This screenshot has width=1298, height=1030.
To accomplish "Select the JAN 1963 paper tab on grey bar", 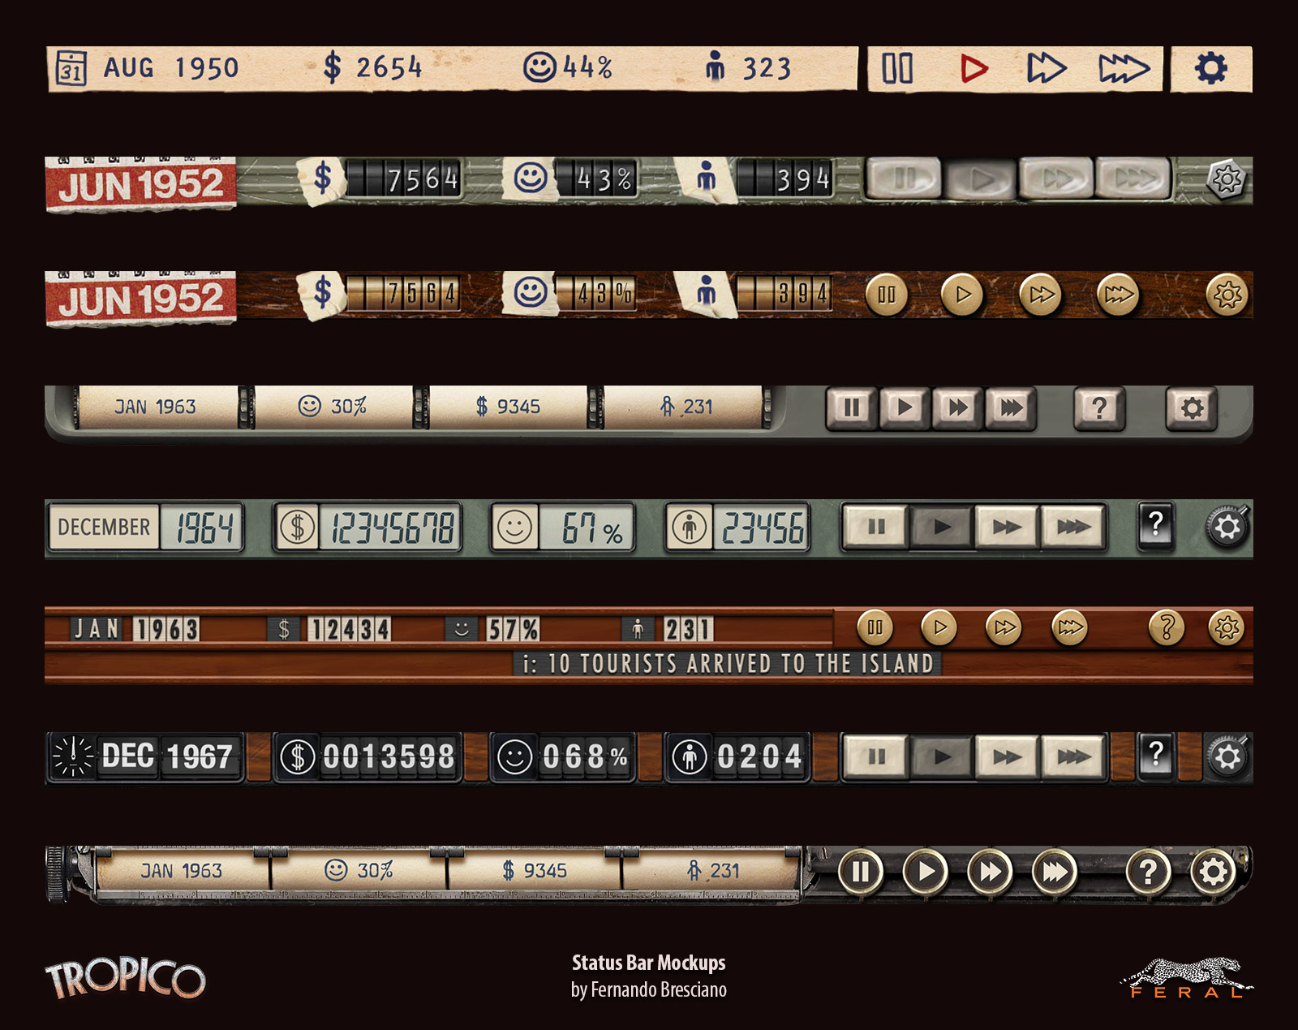I will pyautogui.click(x=156, y=407).
